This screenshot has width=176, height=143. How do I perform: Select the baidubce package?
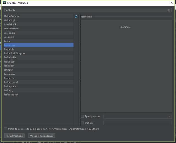pyautogui.click(x=39, y=62)
